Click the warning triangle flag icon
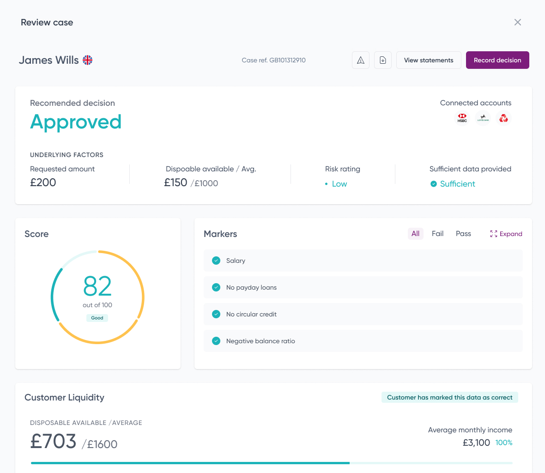Viewport: 545px width, 473px height. click(361, 60)
